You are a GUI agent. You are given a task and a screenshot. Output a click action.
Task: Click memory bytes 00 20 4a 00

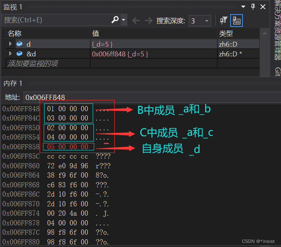[68, 213]
